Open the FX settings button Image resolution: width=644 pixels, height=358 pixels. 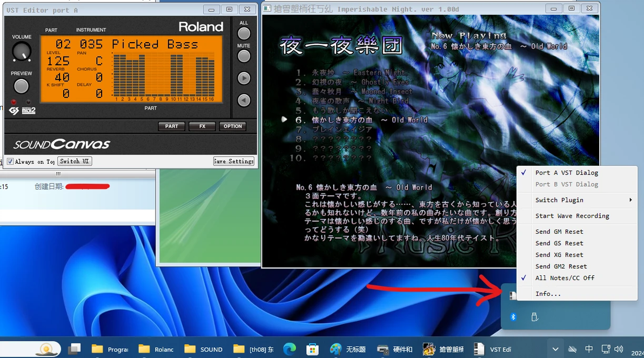coord(202,126)
